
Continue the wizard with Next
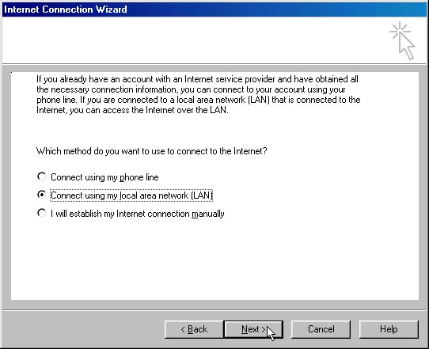pyautogui.click(x=253, y=329)
